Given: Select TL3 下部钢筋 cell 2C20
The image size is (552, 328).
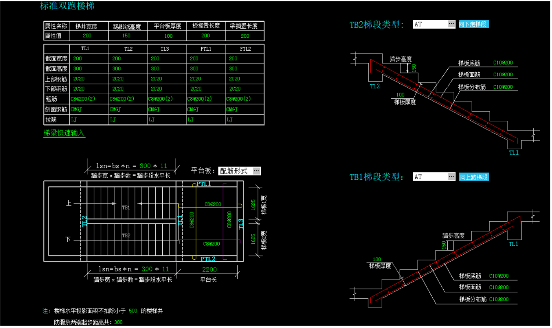Looking at the screenshot, I should click(x=156, y=89).
